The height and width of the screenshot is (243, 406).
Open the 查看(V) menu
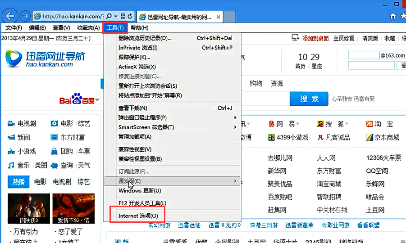tap(62, 27)
